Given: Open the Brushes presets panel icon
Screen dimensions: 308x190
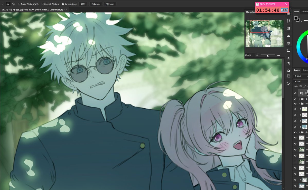Looking at the screenshot, I should [288, 83].
